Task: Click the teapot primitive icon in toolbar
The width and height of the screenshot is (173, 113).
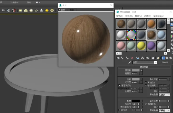Action: (x=36, y=10)
